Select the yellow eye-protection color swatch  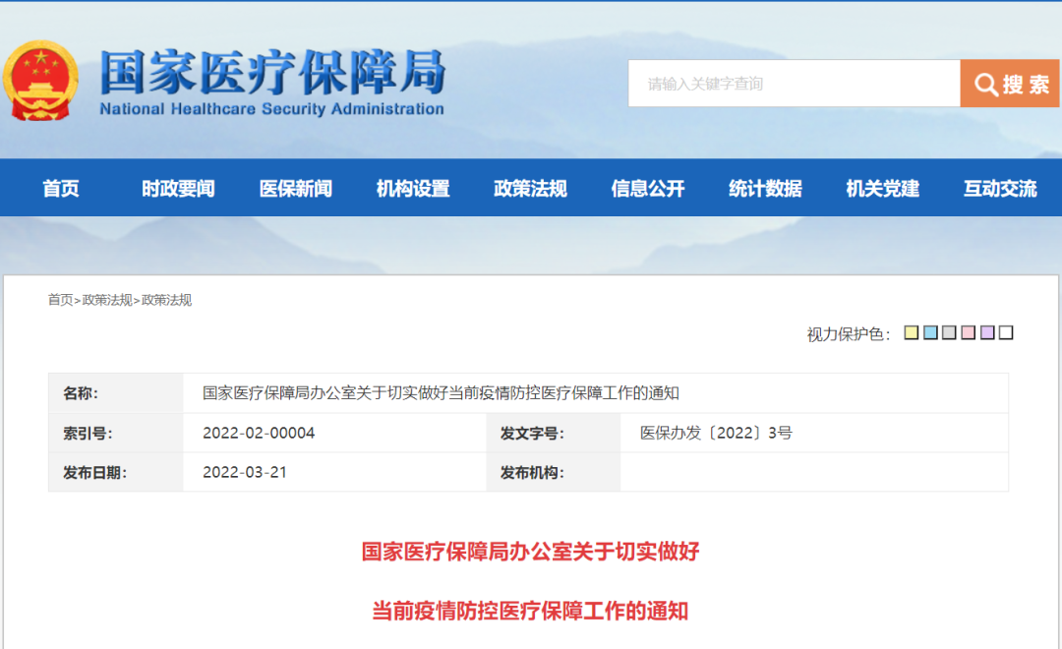(912, 333)
